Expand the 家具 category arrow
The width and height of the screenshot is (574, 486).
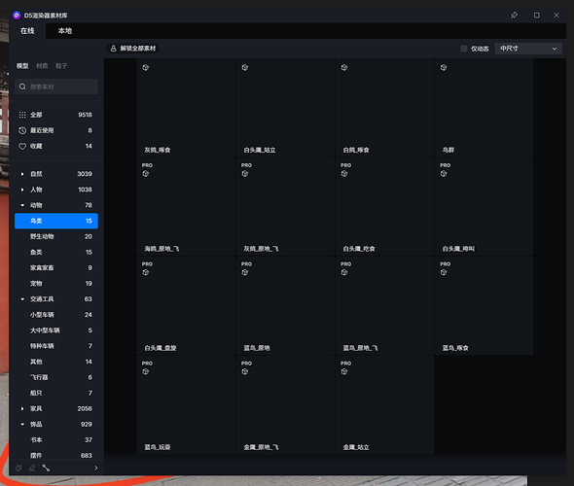click(22, 408)
